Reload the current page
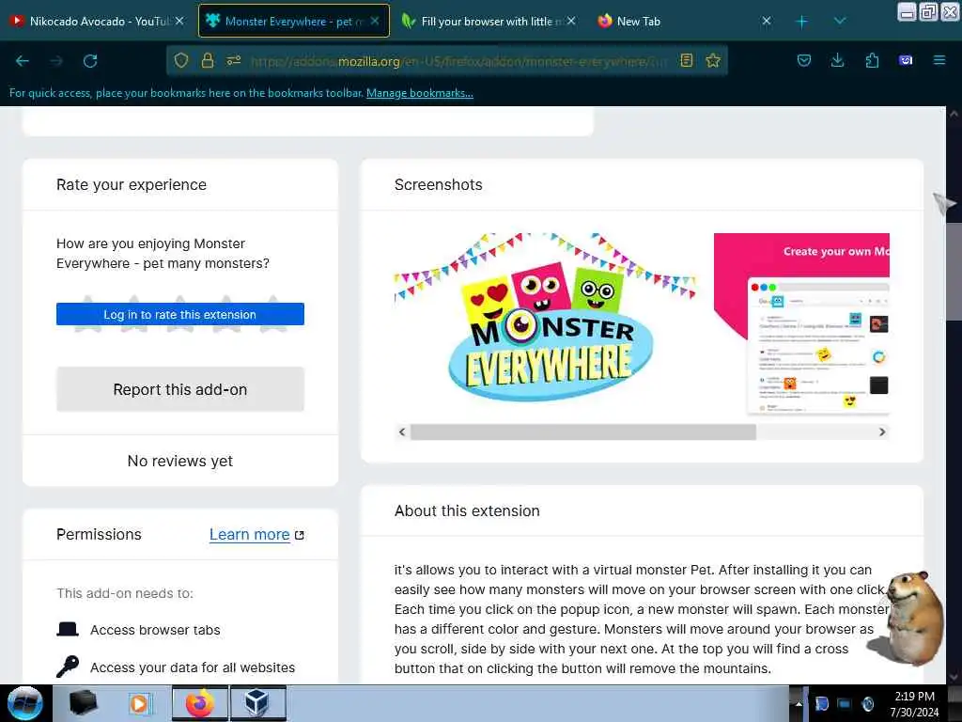Image resolution: width=962 pixels, height=722 pixels. [90, 61]
